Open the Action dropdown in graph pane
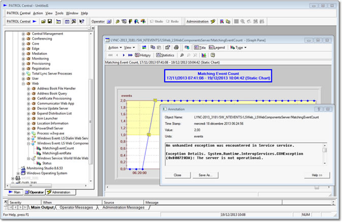 [113, 47]
